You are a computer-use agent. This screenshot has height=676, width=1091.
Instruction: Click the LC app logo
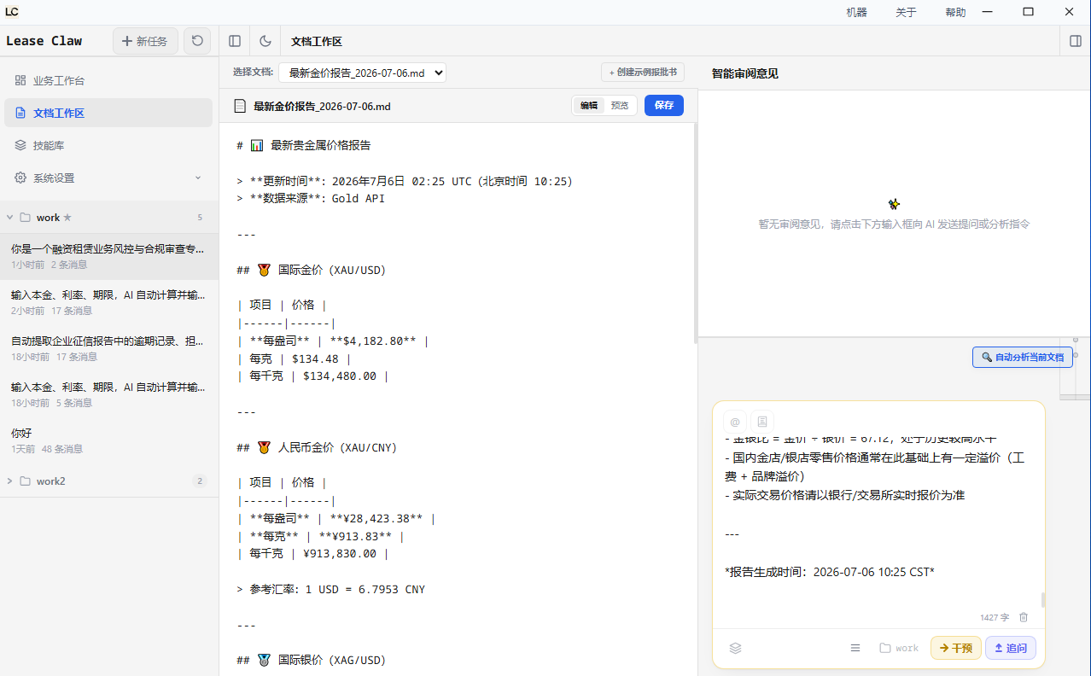tap(12, 12)
